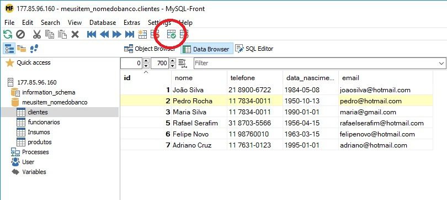This screenshot has width=447, height=200.
Task: Open the Help menu
Action: 186,23
